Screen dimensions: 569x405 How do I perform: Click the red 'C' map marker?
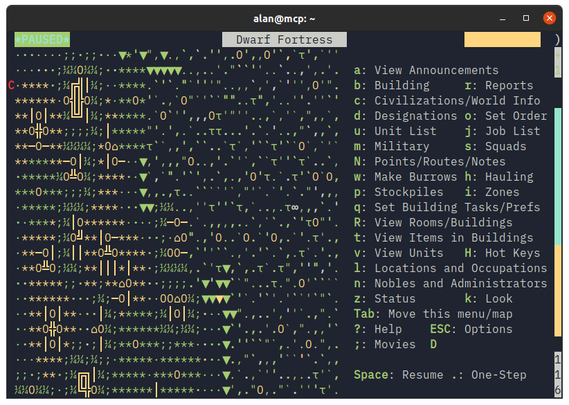coord(11,85)
